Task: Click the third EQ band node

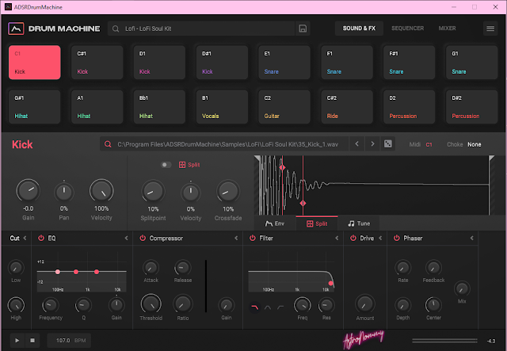Action: pos(97,272)
